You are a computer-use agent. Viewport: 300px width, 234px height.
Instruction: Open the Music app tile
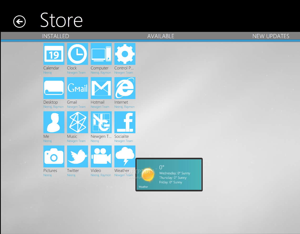point(78,122)
